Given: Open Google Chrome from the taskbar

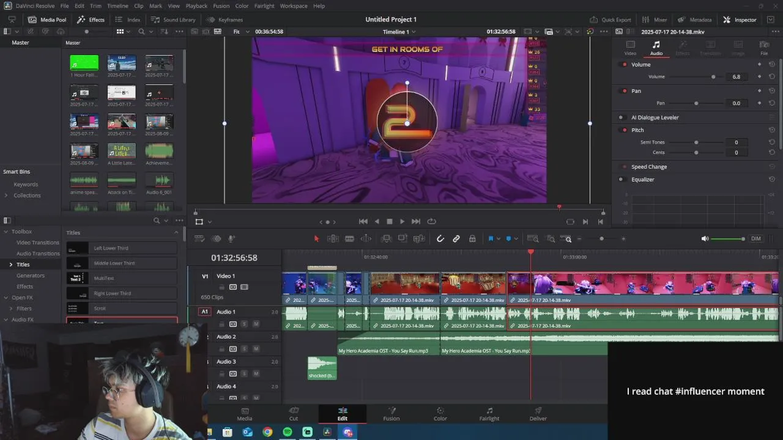Looking at the screenshot, I should (x=267, y=432).
